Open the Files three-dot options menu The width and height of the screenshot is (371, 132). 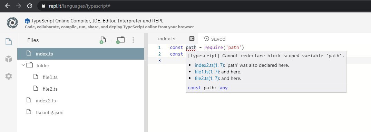pos(133,40)
